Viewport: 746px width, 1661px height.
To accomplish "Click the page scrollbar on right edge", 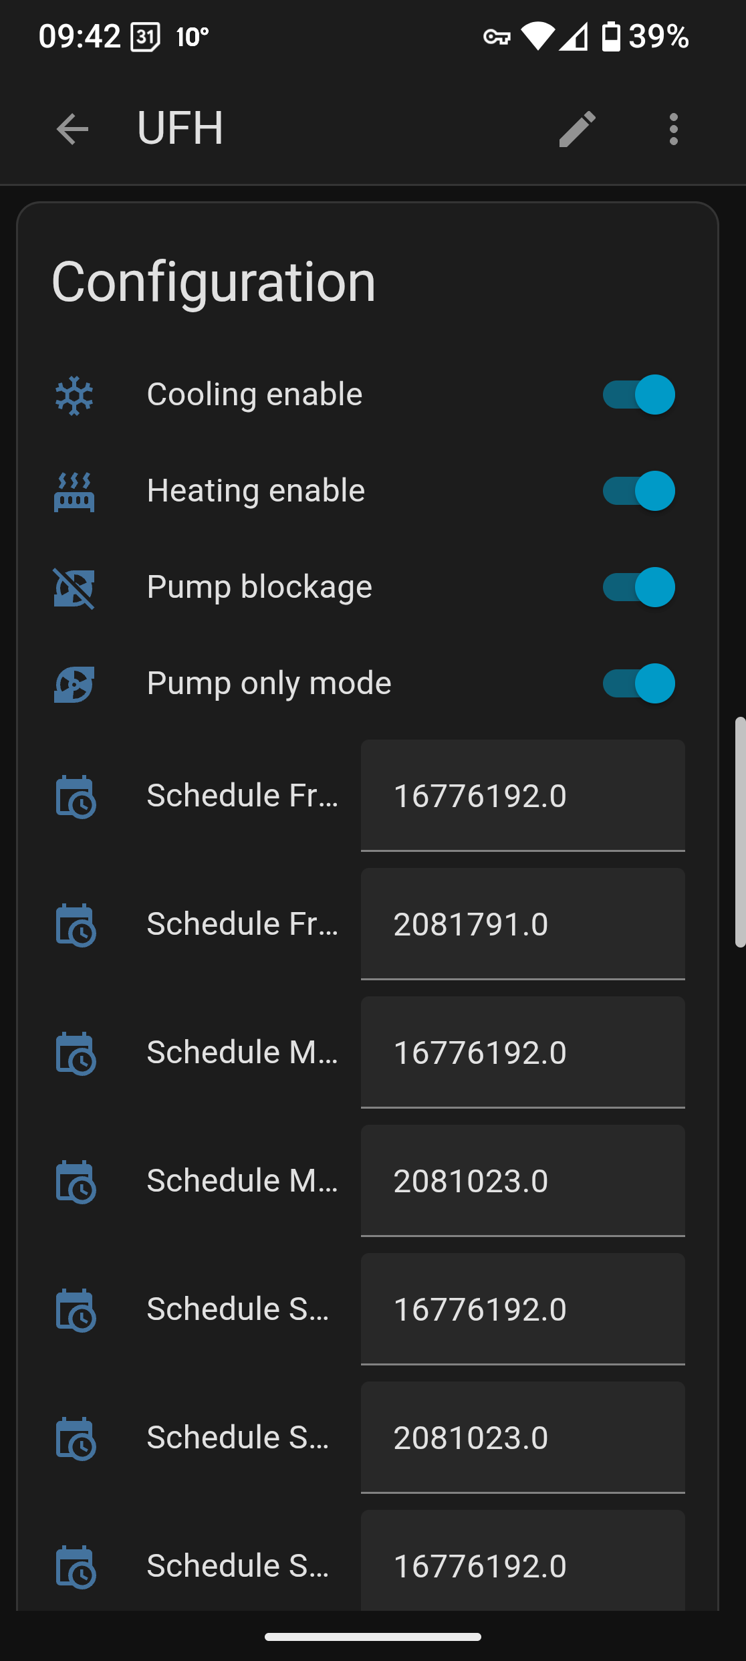I will 739,832.
